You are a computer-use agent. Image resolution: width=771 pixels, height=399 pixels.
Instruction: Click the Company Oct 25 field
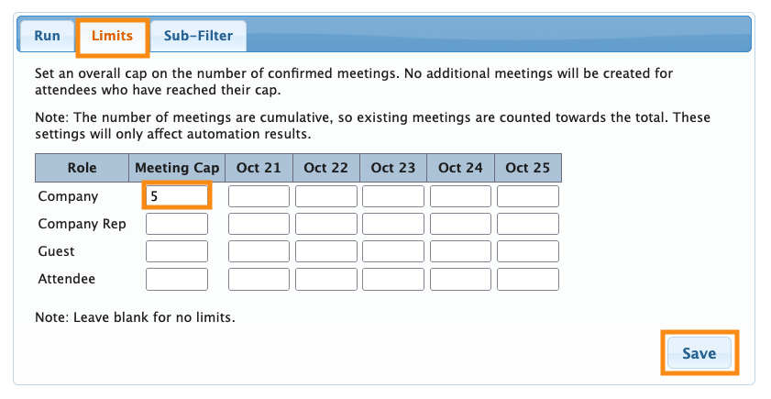(x=527, y=196)
